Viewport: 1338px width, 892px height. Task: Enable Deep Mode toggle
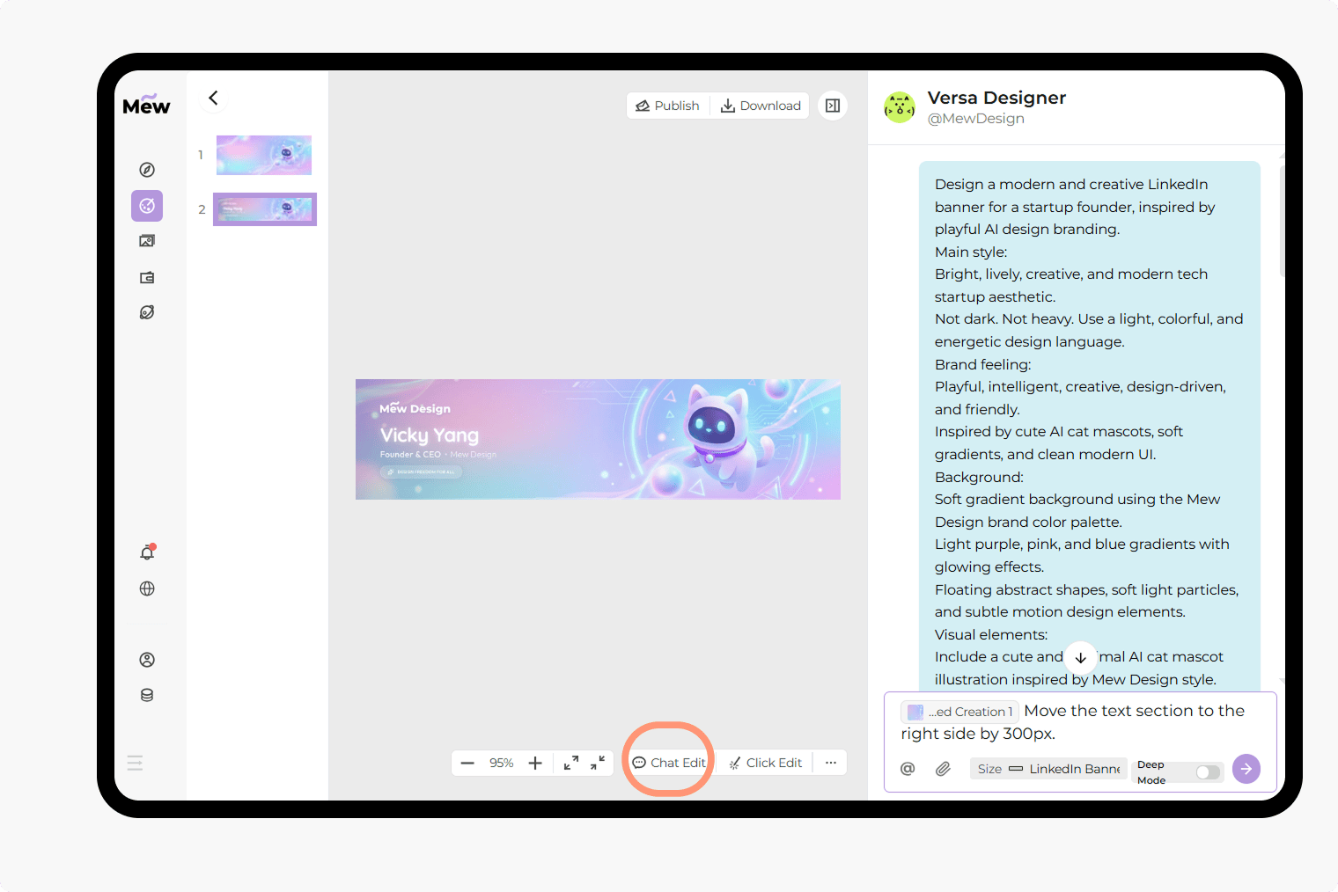[x=1204, y=771]
